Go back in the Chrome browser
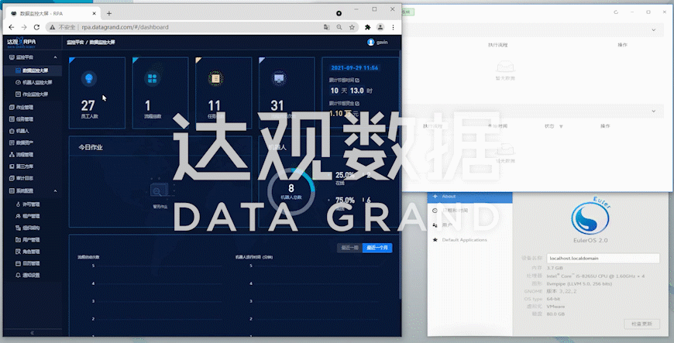Image resolution: width=674 pixels, height=343 pixels. [12, 27]
